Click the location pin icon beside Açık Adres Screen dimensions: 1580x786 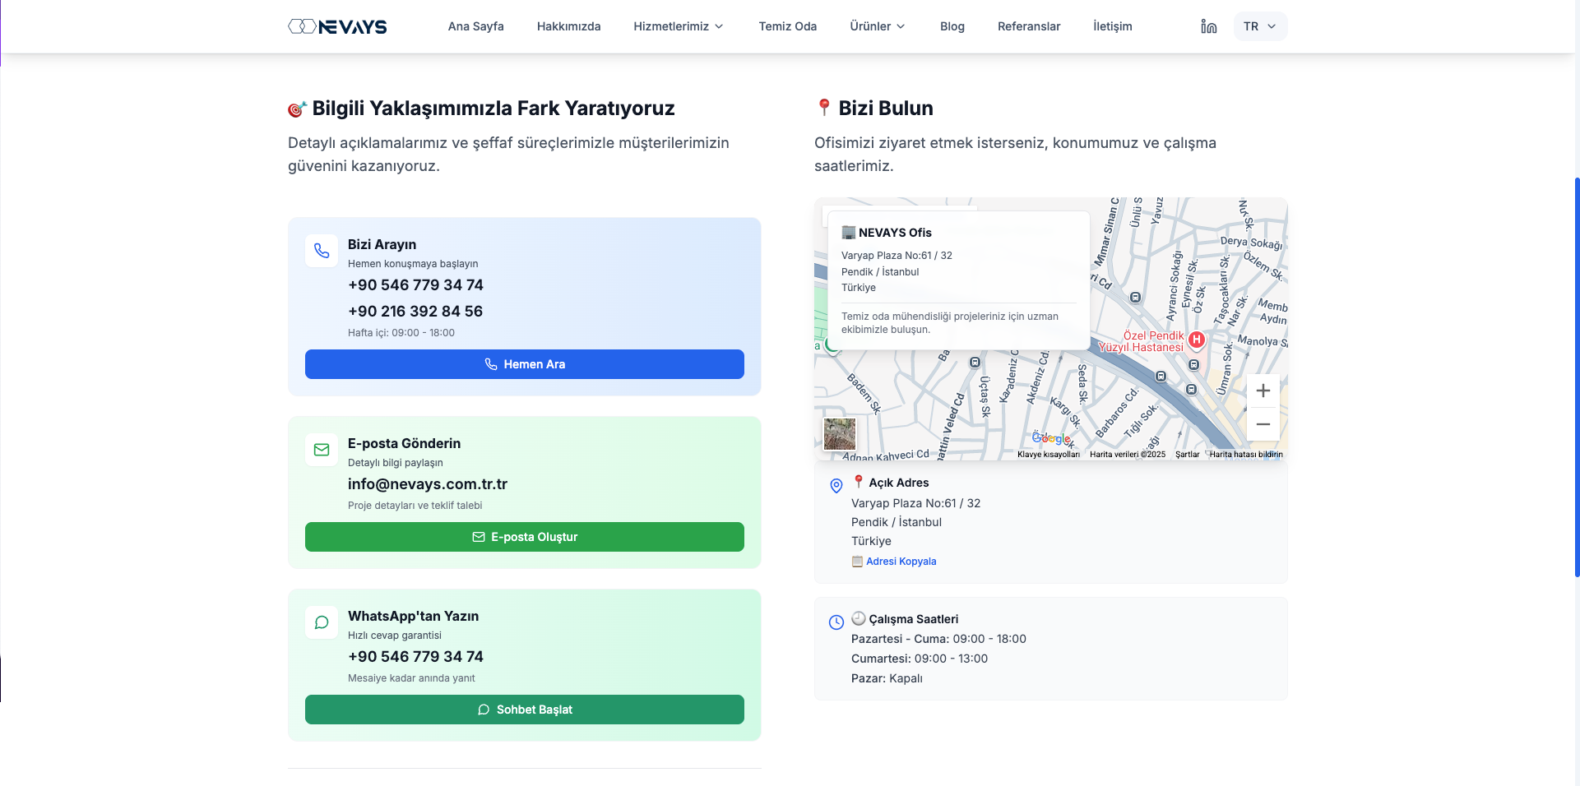point(836,486)
